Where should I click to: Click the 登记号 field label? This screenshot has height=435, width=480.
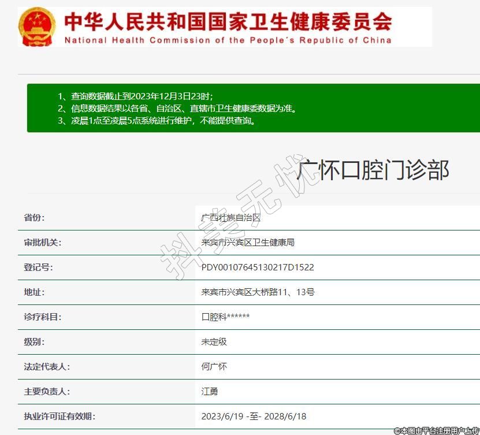(x=38, y=267)
